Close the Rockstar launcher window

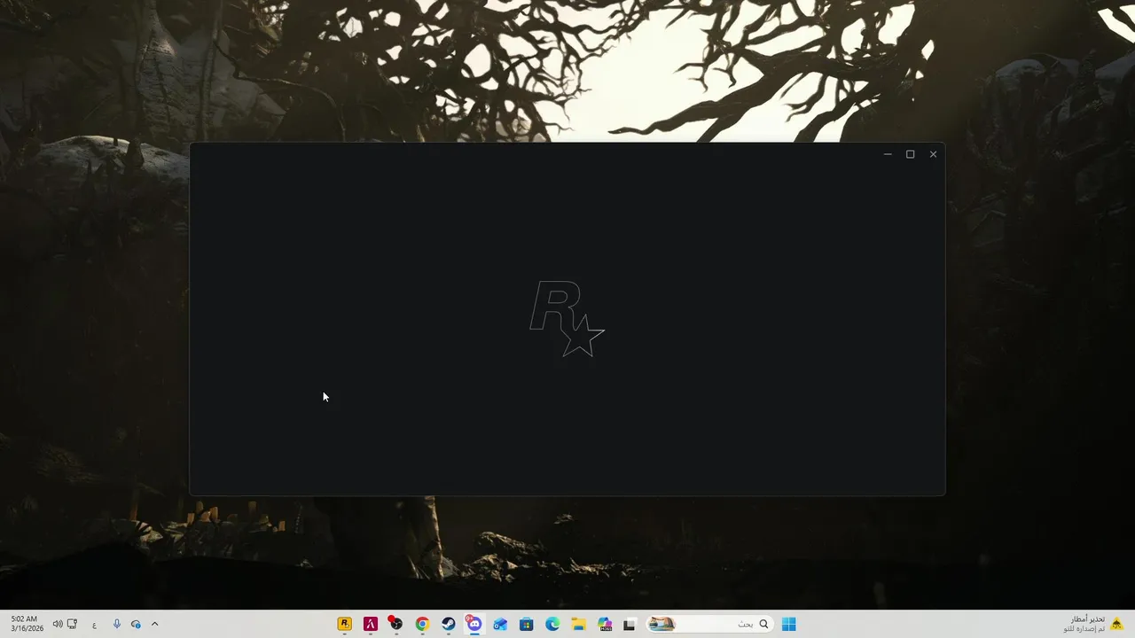(933, 154)
